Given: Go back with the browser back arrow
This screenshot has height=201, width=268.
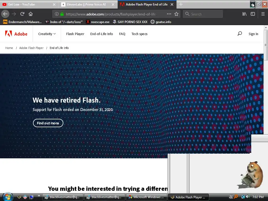Looking at the screenshot, I should pyautogui.click(x=5, y=14).
